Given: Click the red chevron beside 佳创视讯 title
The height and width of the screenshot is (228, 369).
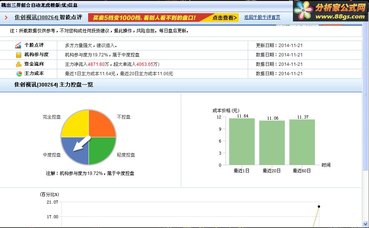Looking at the screenshot, I should [6, 17].
